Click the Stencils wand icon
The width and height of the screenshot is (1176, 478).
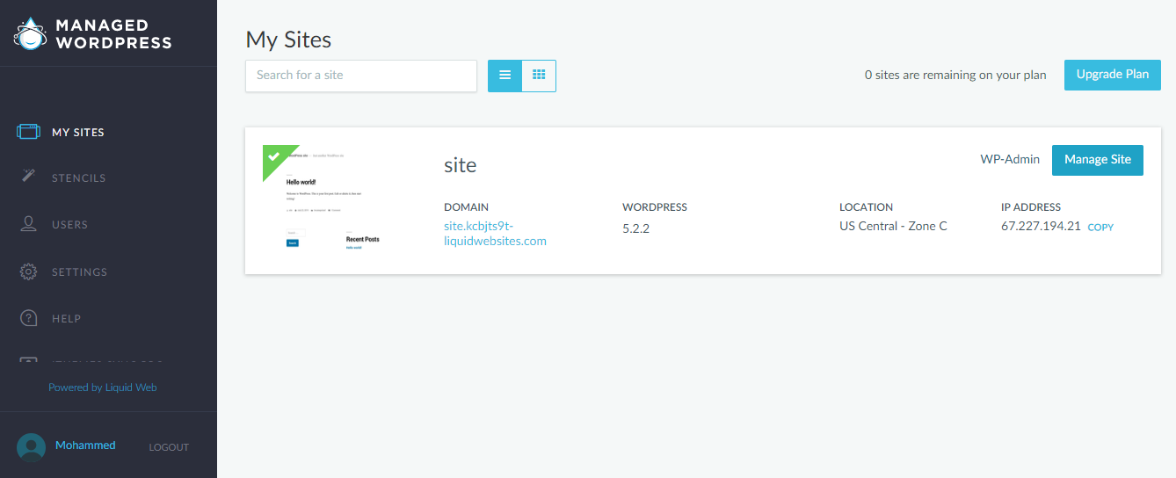point(28,177)
